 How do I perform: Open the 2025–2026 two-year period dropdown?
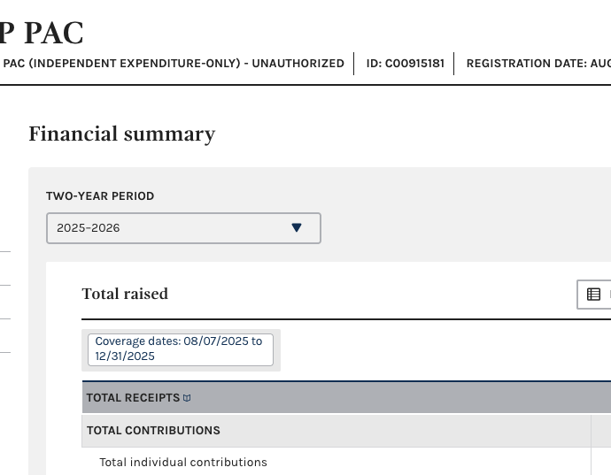pos(183,228)
